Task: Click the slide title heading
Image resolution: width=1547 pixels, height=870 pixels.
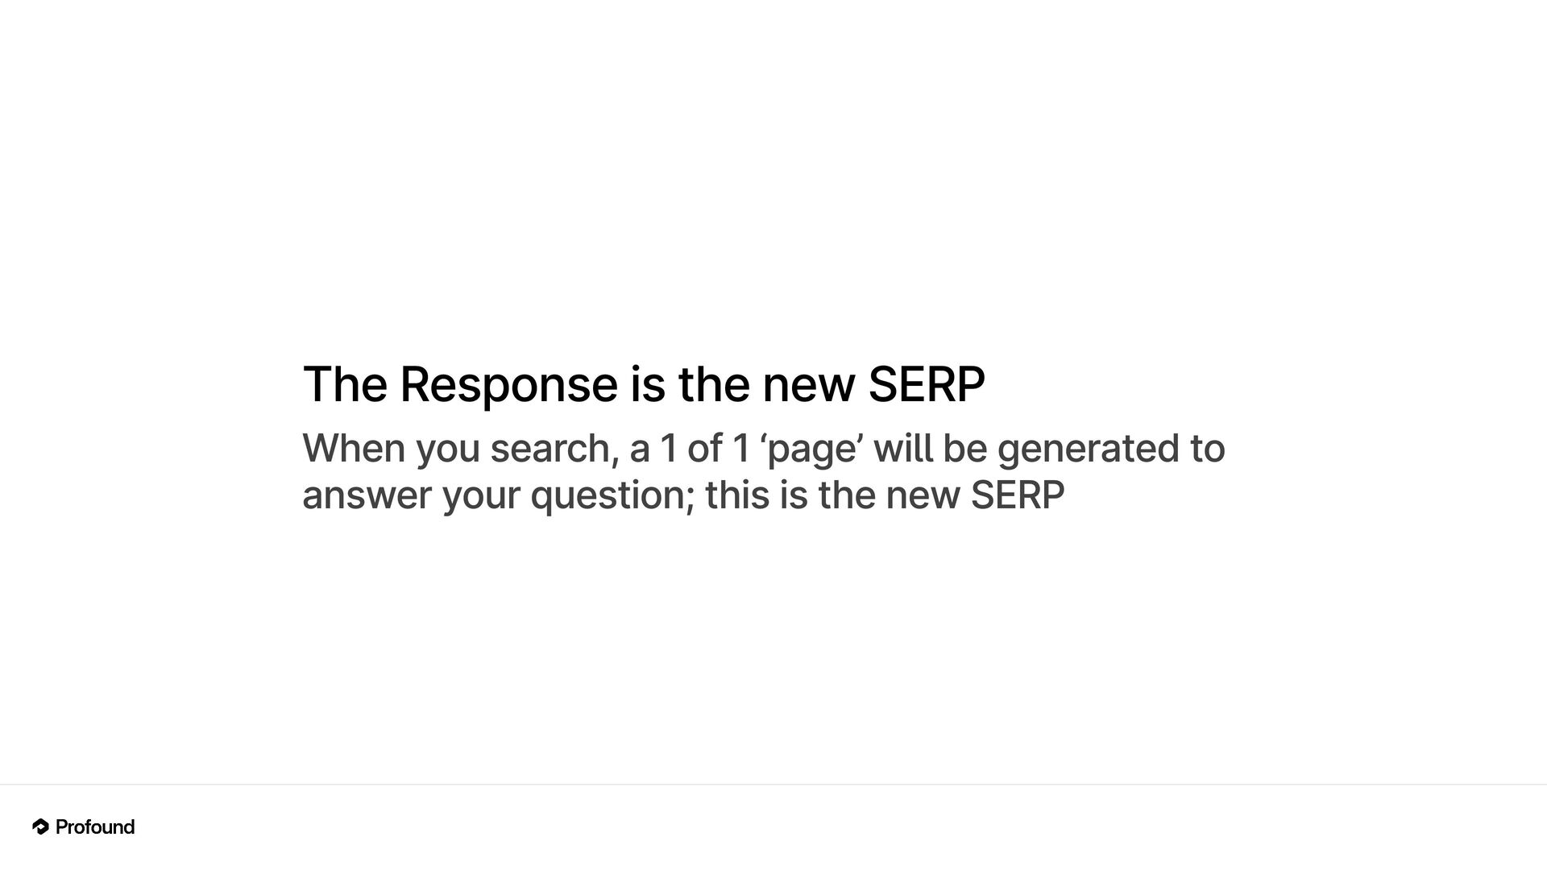Action: [x=643, y=384]
